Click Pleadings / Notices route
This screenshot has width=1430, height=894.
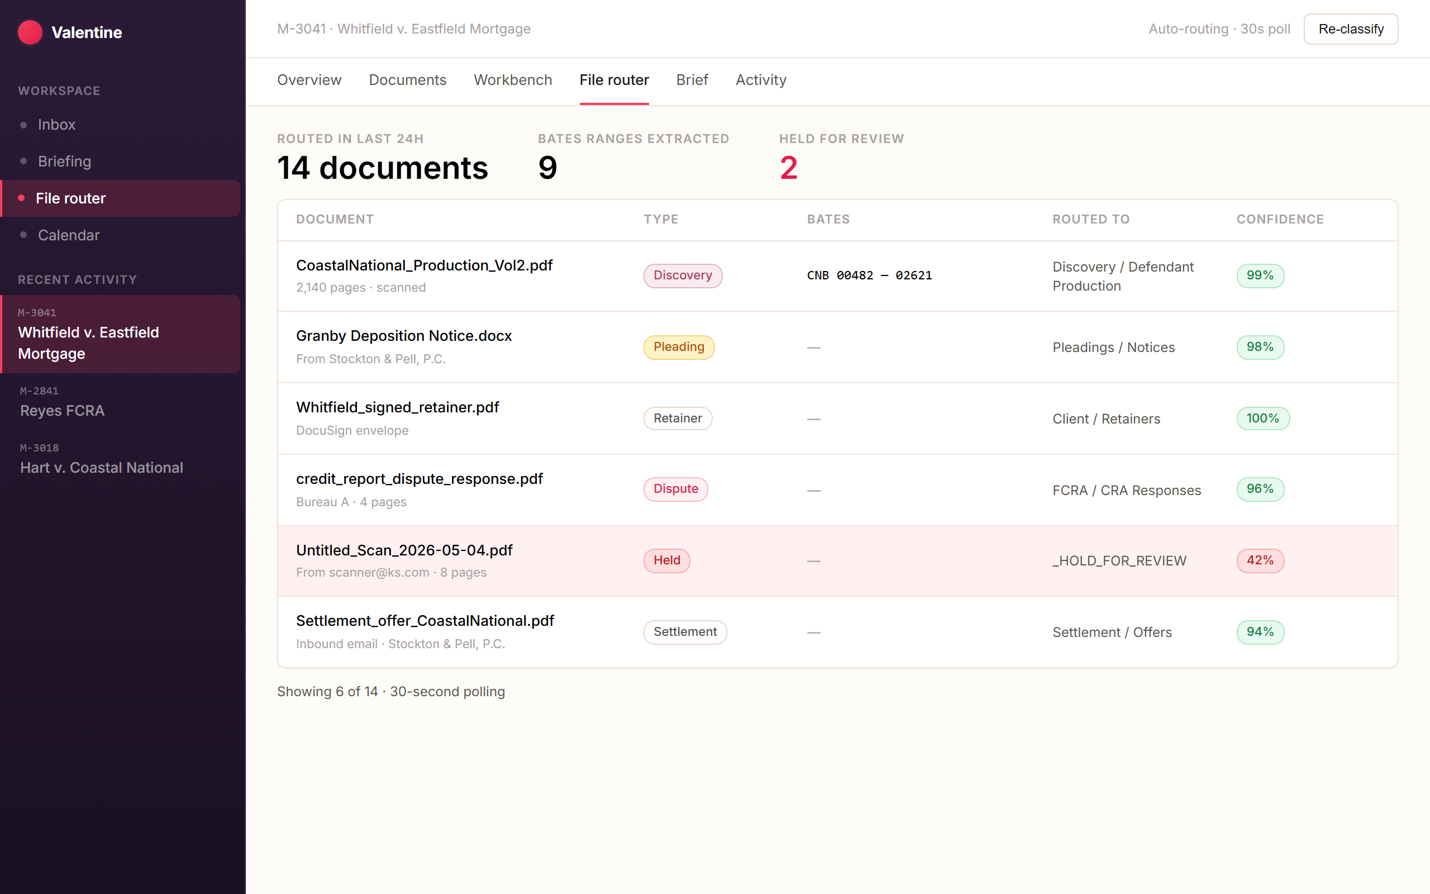[x=1113, y=348]
